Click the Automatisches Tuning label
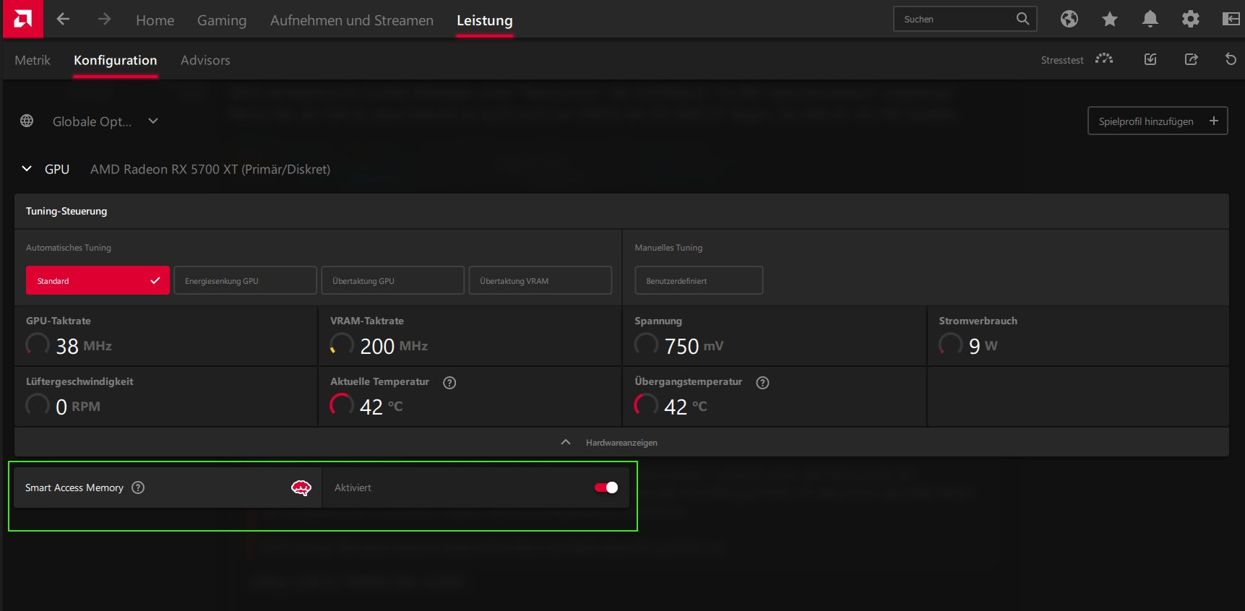This screenshot has width=1245, height=611. tap(69, 248)
